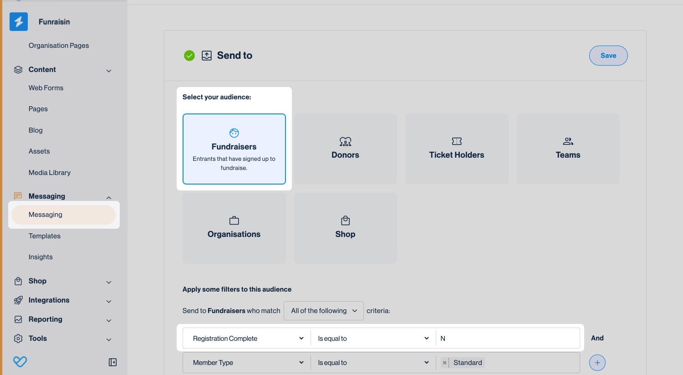Select the Ticket Holders audience card

click(457, 149)
